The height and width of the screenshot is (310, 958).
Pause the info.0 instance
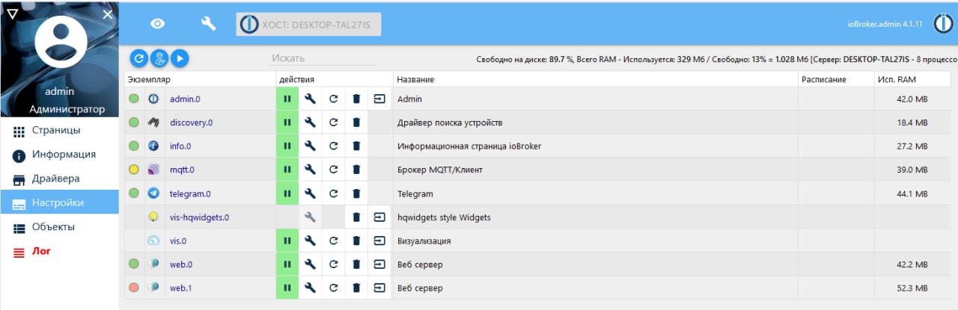coord(287,146)
